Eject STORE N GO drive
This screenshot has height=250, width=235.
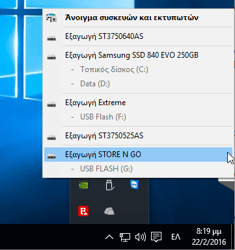point(138,155)
